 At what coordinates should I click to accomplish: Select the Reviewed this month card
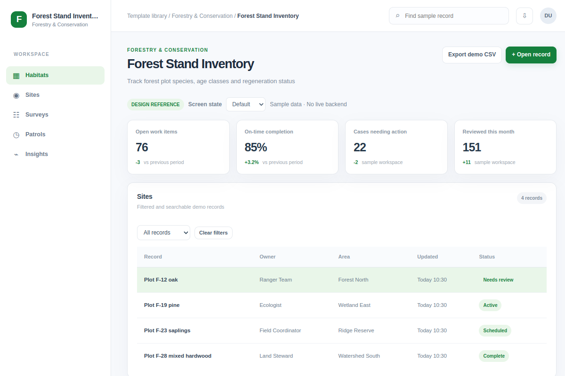click(505, 147)
